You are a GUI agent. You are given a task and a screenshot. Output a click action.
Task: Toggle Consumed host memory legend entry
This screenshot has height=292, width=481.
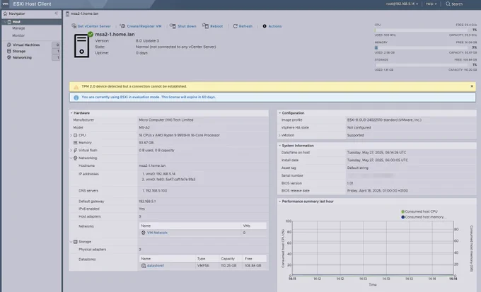[423, 217]
